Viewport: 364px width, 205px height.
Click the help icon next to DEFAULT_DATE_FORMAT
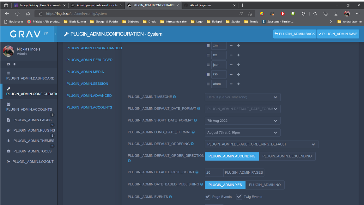[x=198, y=109]
